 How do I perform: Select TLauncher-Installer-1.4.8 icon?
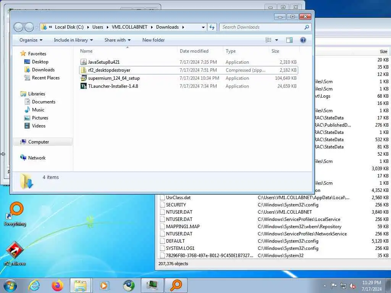coord(84,86)
